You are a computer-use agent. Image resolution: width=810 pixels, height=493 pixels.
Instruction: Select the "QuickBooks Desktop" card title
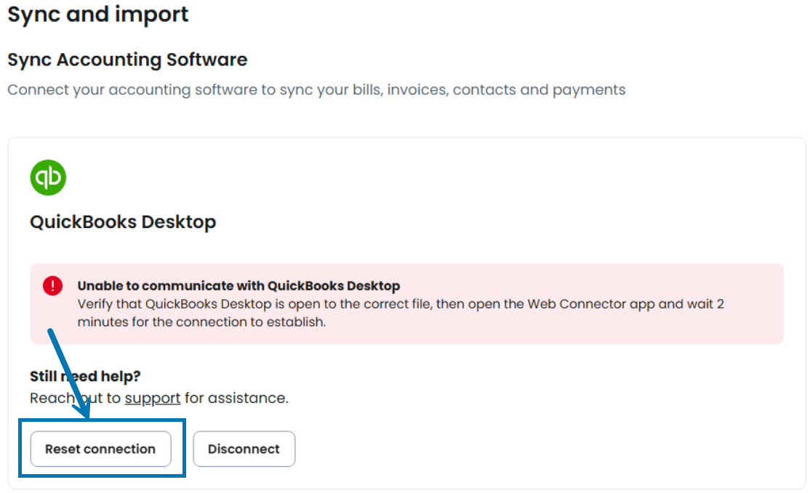[x=123, y=221]
